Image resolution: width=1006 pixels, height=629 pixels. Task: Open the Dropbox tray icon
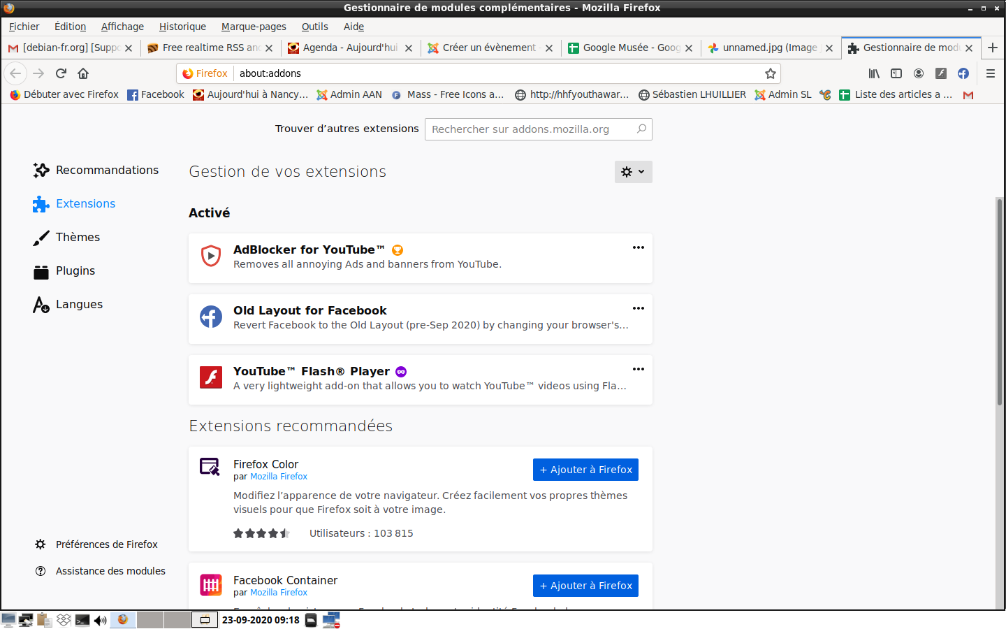click(64, 620)
